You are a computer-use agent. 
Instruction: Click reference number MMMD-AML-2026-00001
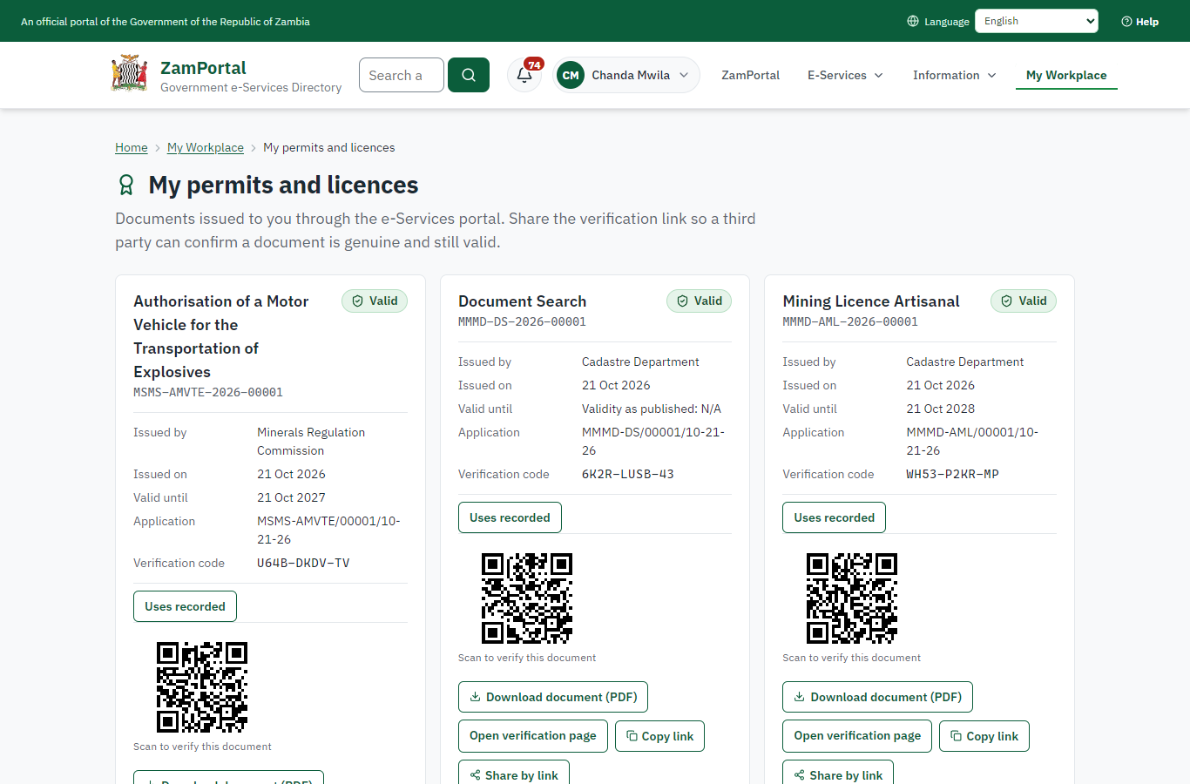(850, 322)
